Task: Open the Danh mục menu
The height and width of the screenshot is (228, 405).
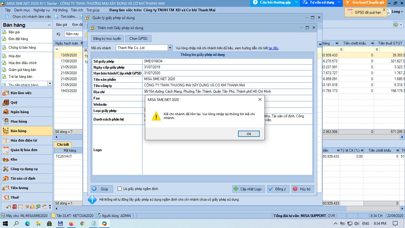Action: [x=22, y=10]
